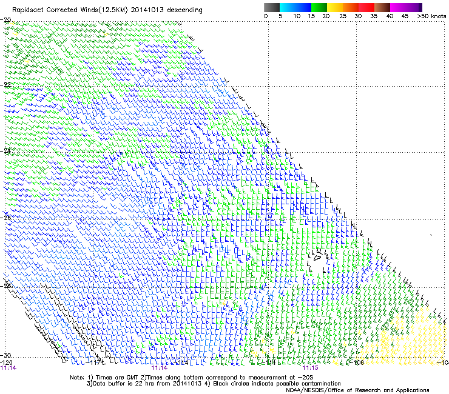Click the 'Data buffer is 22 hrs' note line
Screen dimensions: 449x394
(214, 384)
